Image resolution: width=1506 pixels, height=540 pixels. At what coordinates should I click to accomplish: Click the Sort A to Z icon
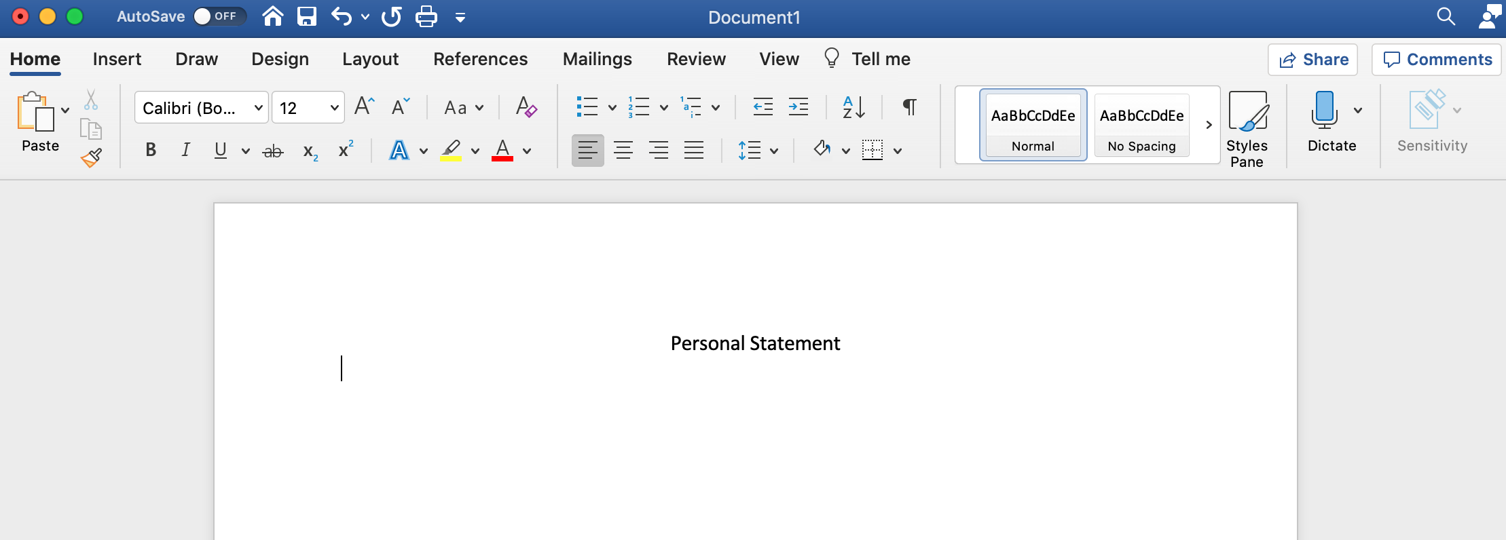(853, 107)
